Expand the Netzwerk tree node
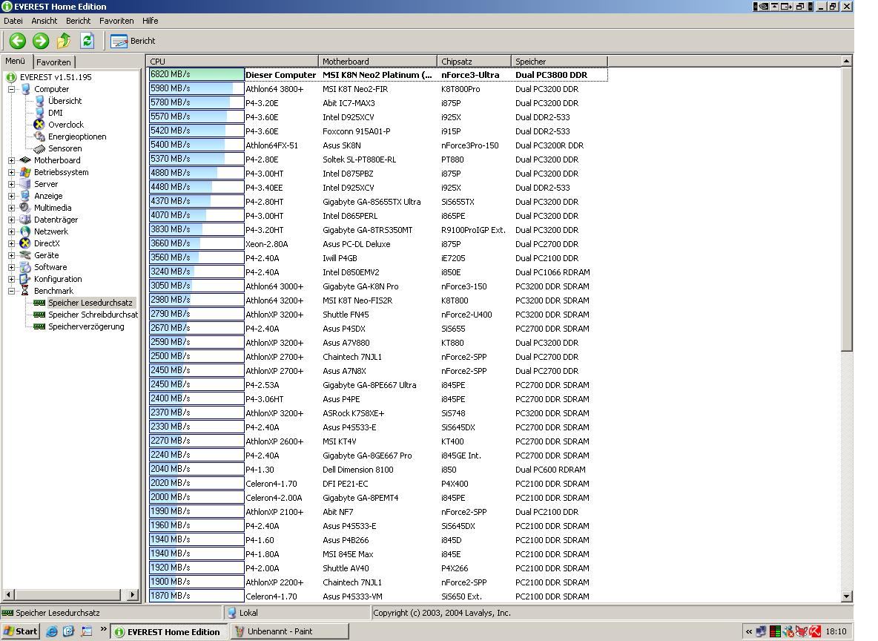878x641 pixels. (11, 231)
